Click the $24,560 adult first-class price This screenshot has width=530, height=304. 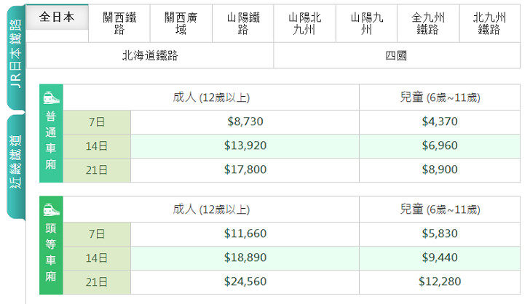point(245,281)
